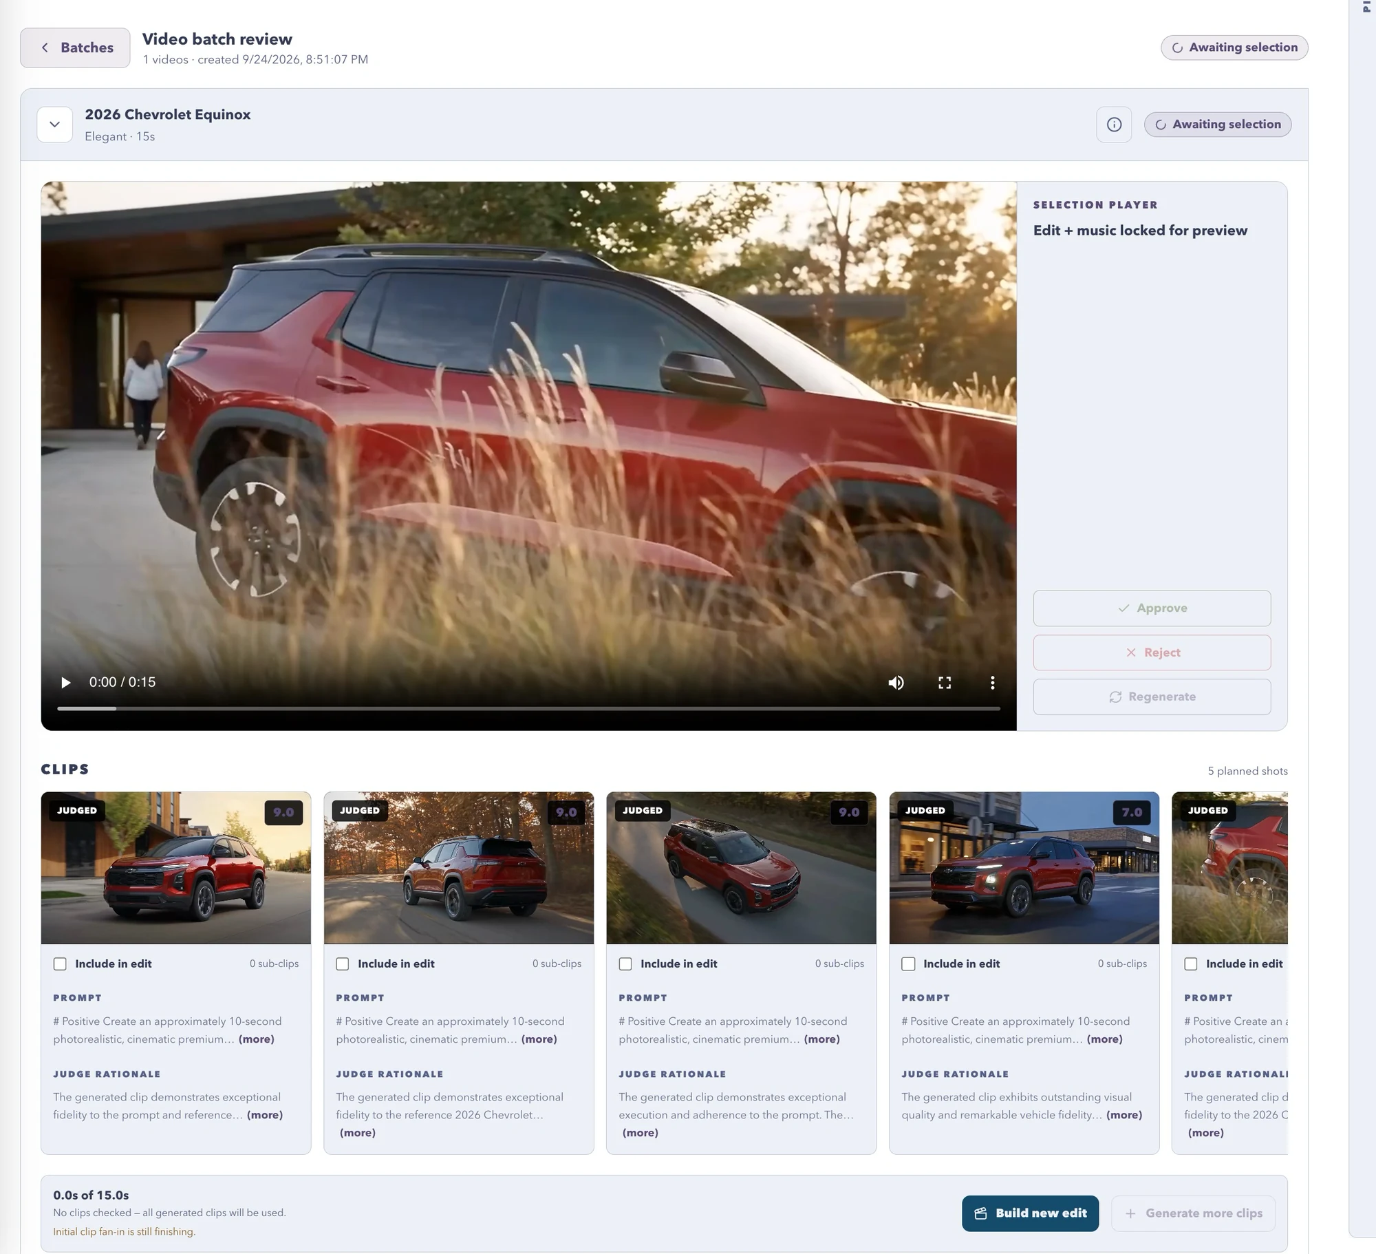Check Include in edit for the 7.0 scored clip

pyautogui.click(x=908, y=964)
